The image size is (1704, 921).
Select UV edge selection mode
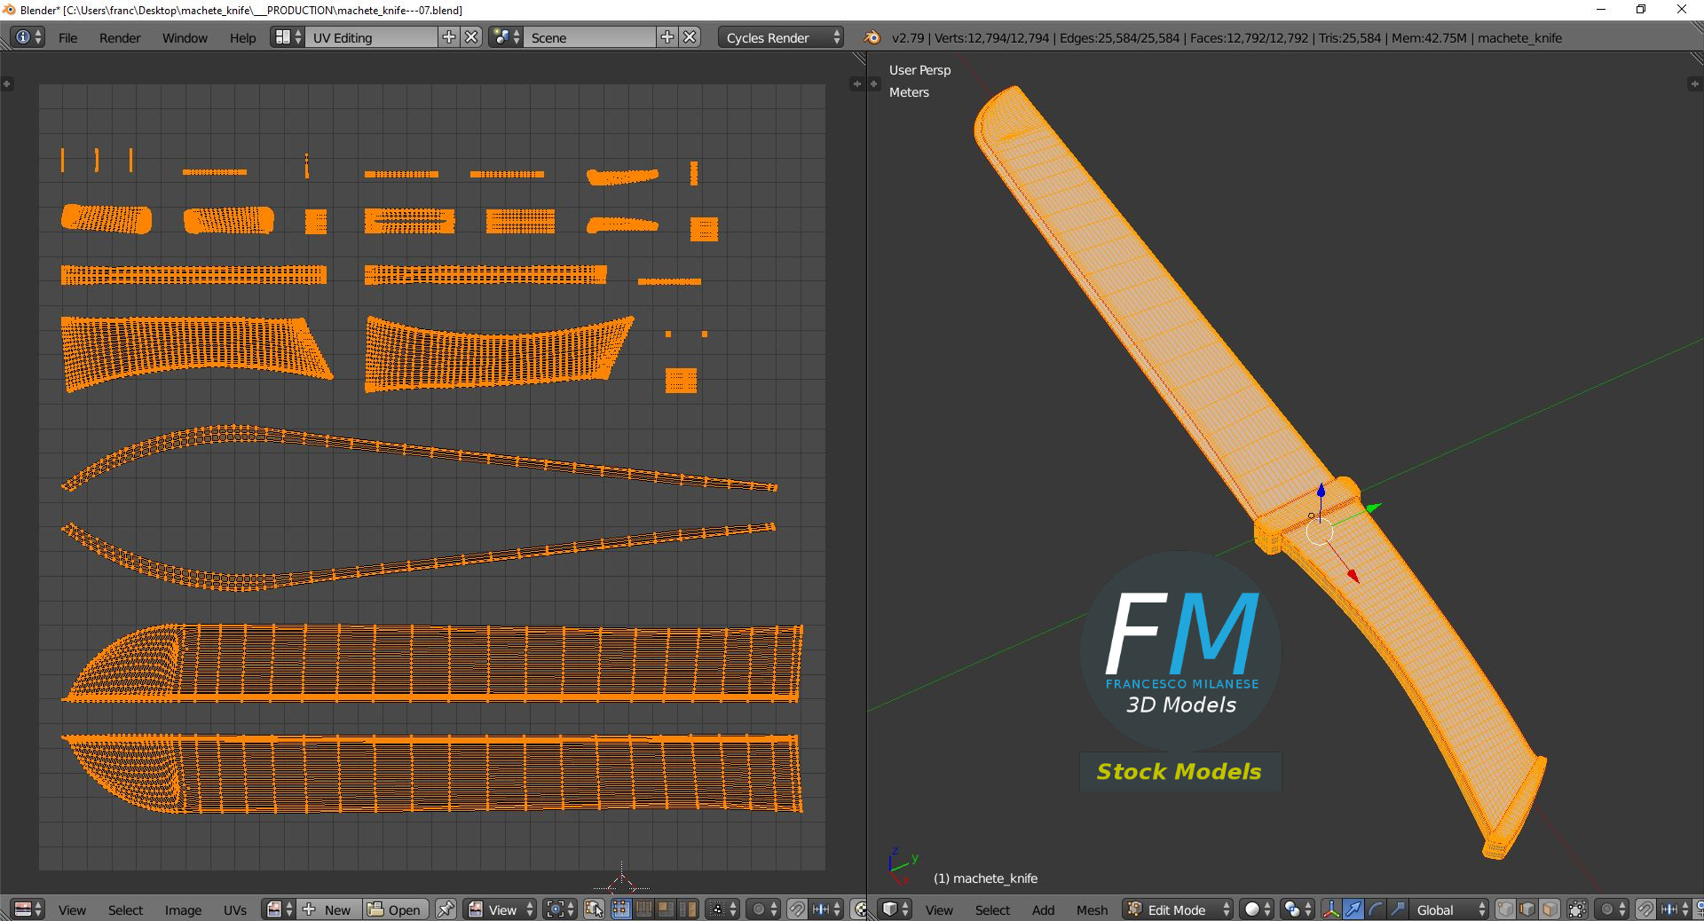[643, 909]
